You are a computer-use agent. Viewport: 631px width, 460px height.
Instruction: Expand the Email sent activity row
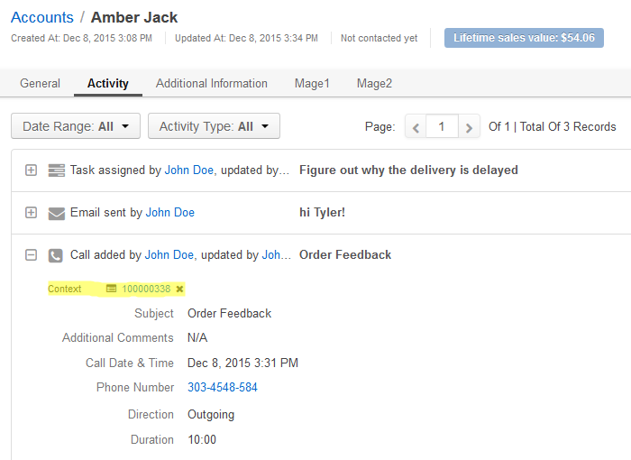[31, 212]
